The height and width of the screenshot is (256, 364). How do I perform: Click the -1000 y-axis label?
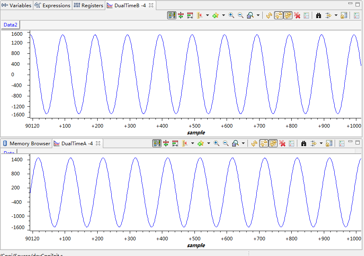18,216
